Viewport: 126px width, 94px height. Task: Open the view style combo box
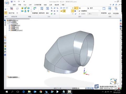(94, 11)
